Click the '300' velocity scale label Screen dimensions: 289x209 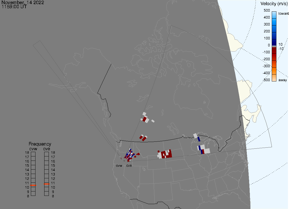pos(267,24)
